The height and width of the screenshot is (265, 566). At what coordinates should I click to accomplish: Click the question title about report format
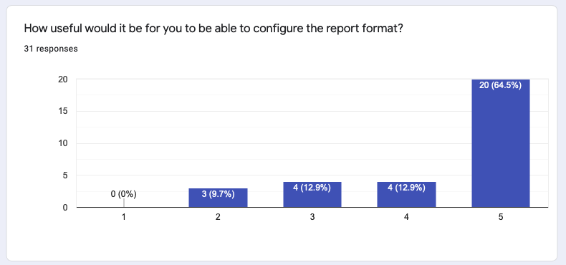(213, 28)
